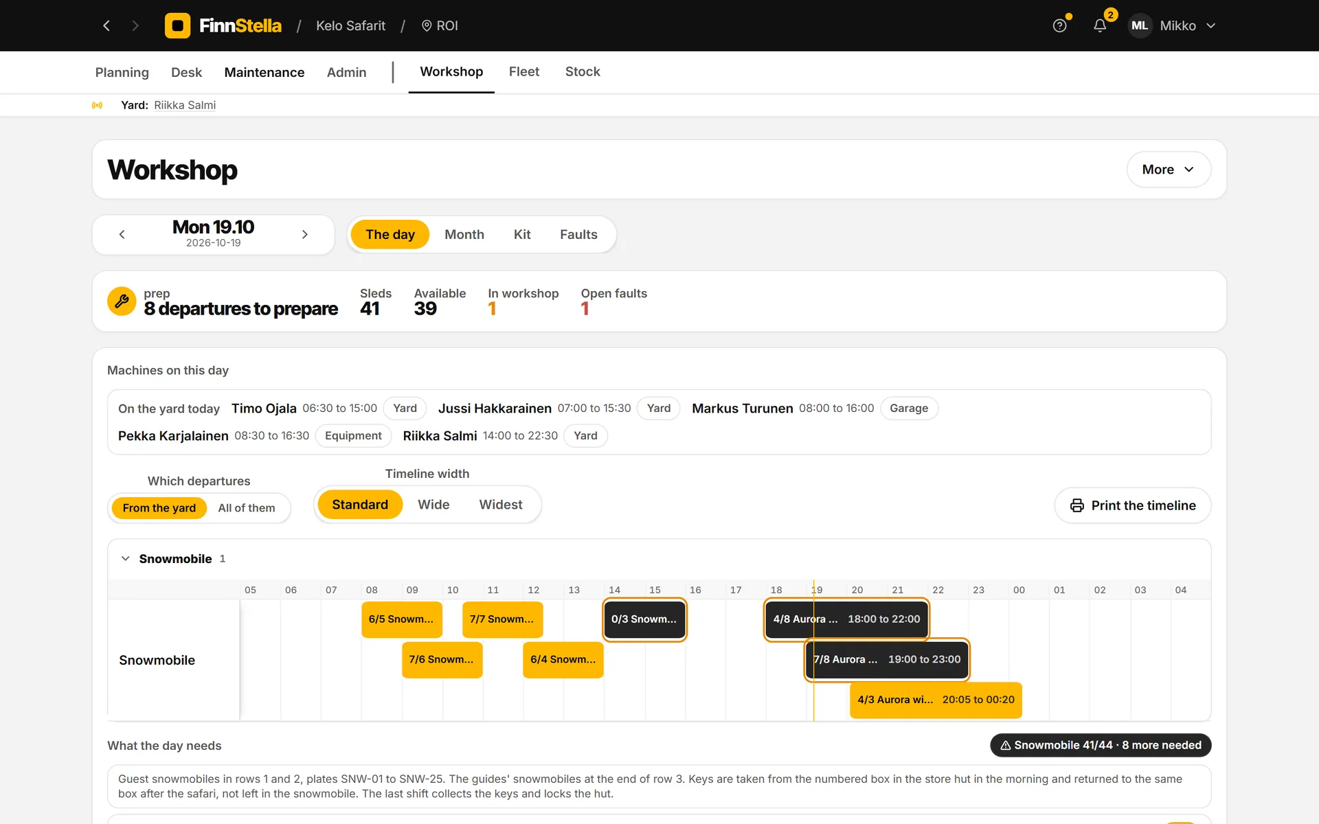Go forward with the header right arrow
Screen dimensions: 1319x824
point(135,25)
